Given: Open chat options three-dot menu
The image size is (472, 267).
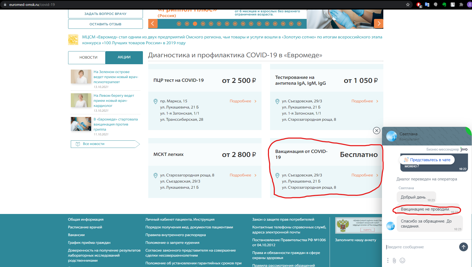Looking at the screenshot, I should coord(388,260).
